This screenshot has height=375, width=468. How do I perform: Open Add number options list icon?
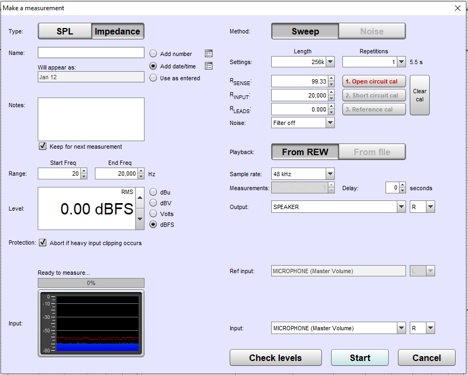coord(209,54)
